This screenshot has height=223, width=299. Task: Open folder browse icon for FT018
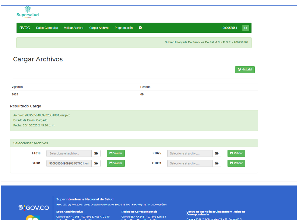pyautogui.click(x=96, y=153)
